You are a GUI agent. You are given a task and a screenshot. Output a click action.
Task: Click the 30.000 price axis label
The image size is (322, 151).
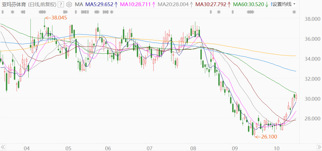point(313,99)
